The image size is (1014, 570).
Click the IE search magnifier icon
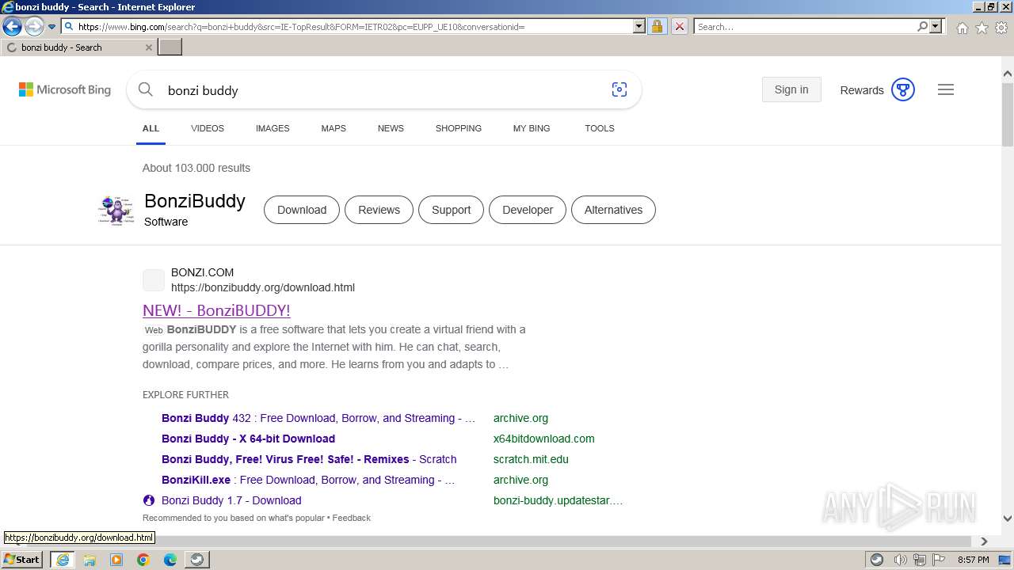tap(922, 26)
